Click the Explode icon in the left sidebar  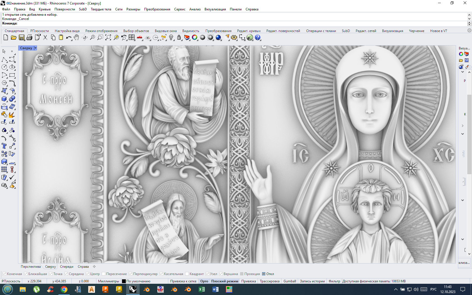tap(12, 114)
